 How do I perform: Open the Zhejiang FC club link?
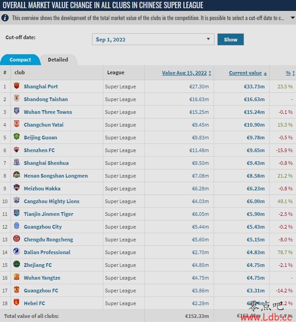[38, 265]
